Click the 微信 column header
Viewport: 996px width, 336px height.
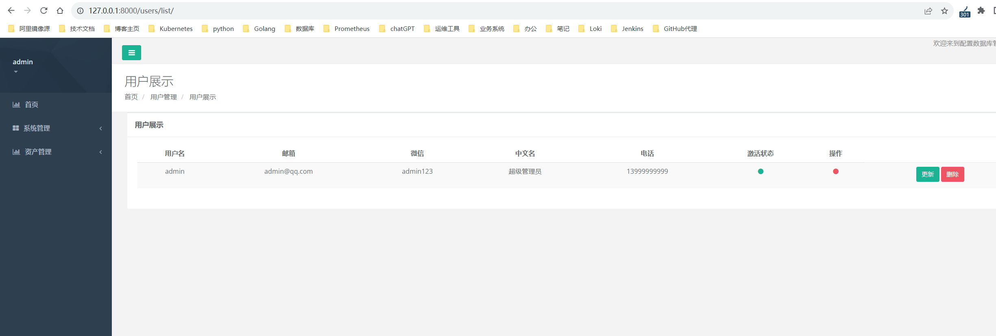point(417,153)
